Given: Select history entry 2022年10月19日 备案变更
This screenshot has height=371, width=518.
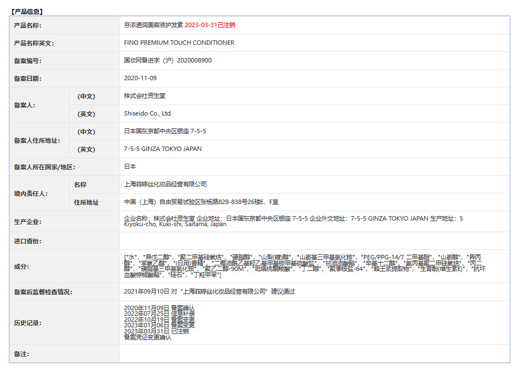Looking at the screenshot, I should point(159,320).
